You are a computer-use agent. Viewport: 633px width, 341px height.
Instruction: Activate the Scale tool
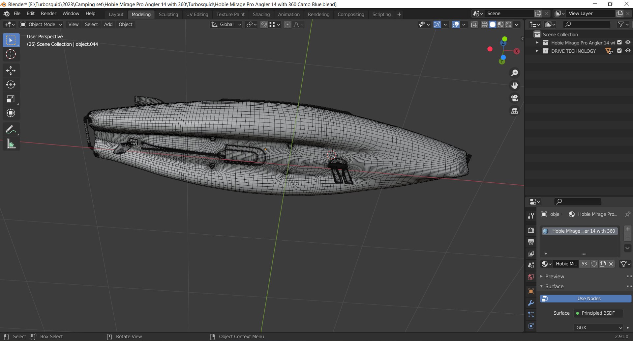11,99
